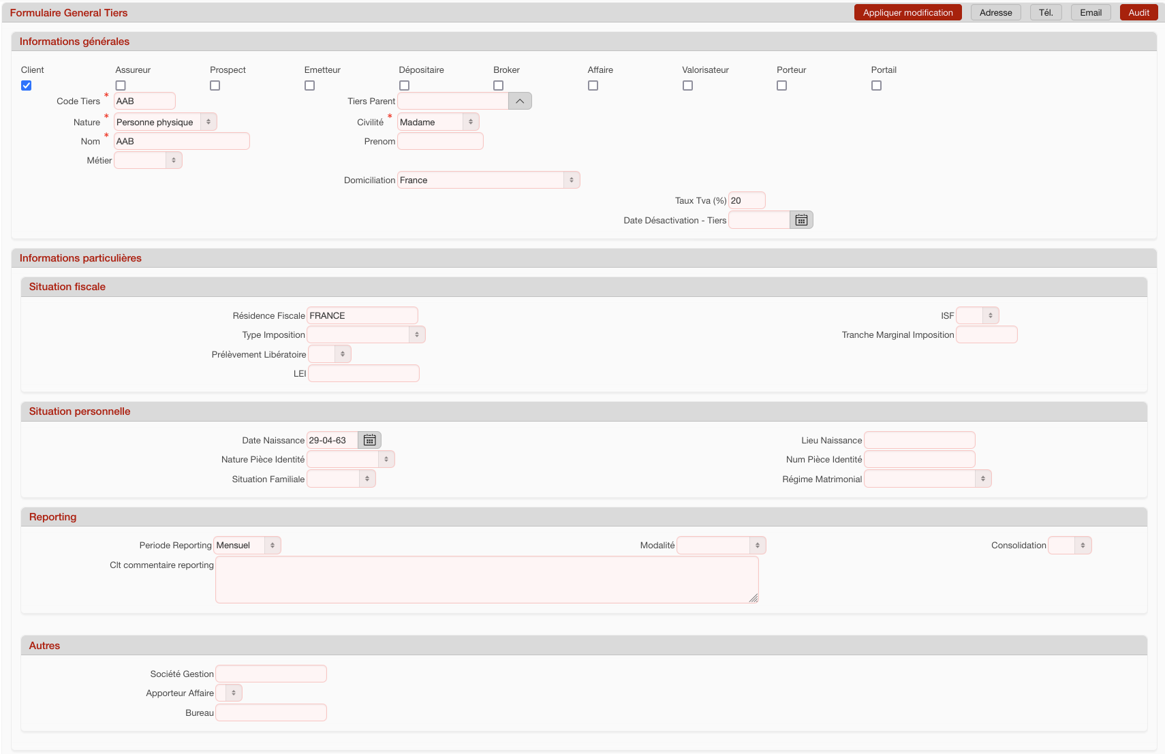Viewport: 1165px width, 754px height.
Task: Open the Domiciliation country dropdown
Action: 488,180
